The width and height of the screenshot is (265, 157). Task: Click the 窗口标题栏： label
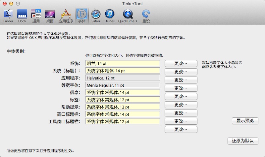(x=69, y=114)
